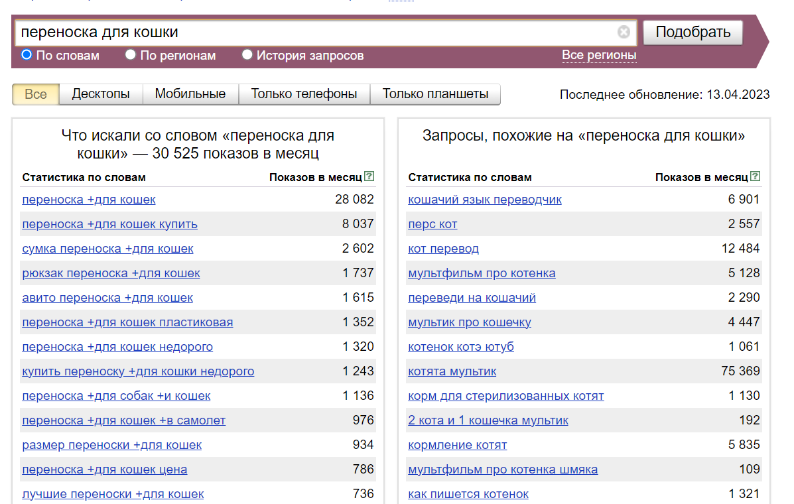Select the 'По регионам' radio button
The image size is (794, 504).
point(131,54)
